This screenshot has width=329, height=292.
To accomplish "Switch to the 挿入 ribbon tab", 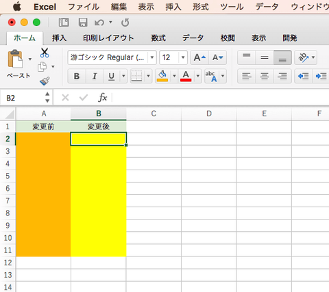I will (59, 38).
